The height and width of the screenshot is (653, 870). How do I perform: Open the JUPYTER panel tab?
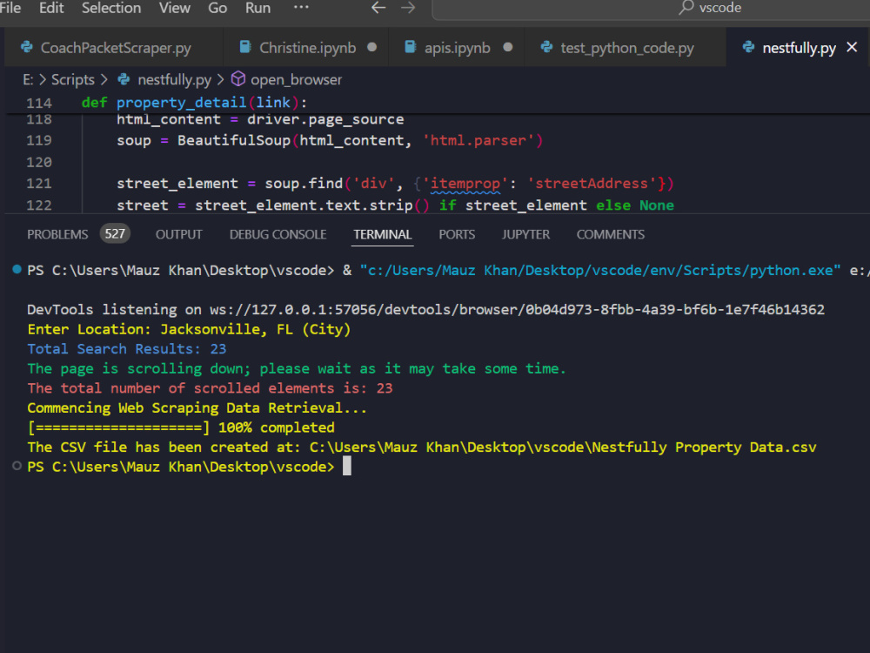tap(525, 234)
